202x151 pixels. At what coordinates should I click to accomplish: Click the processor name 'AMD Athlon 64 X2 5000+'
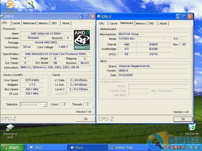click(x=46, y=34)
